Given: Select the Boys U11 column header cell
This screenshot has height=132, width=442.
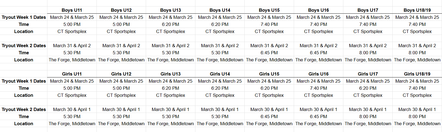Looking at the screenshot, I should tap(72, 10).
